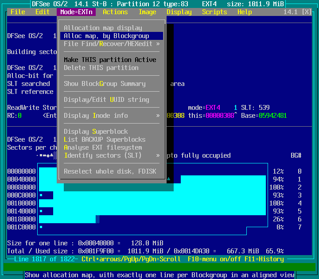Expand the Display Inode info submenu
This screenshot has width=319, height=279.
pyautogui.click(x=111, y=116)
